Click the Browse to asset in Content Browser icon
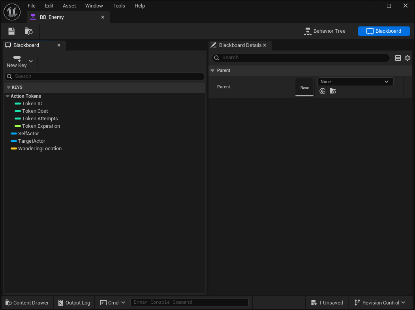Screen dimensions: 415x310 tap(28, 31)
